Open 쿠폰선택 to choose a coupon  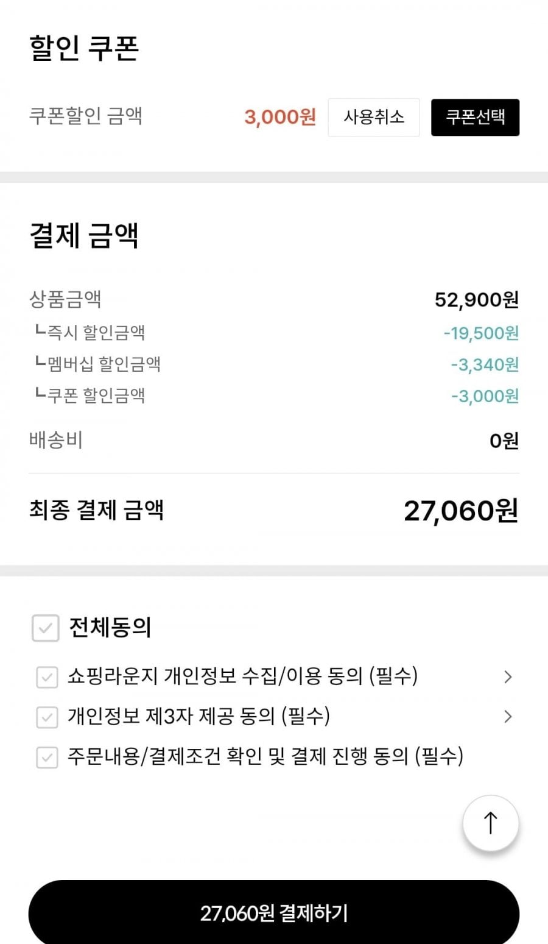(x=475, y=117)
